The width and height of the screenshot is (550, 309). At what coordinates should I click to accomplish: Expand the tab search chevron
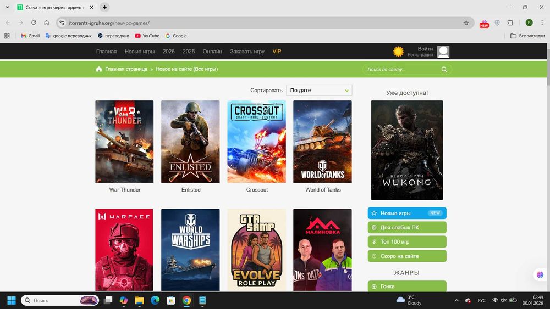tap(7, 7)
